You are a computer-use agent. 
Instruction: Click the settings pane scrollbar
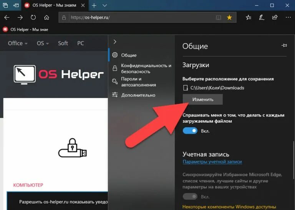pos(293,160)
